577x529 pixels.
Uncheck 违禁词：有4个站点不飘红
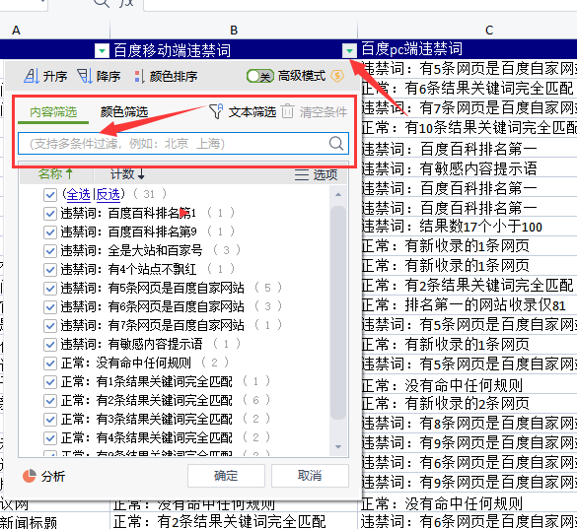pyautogui.click(x=50, y=270)
